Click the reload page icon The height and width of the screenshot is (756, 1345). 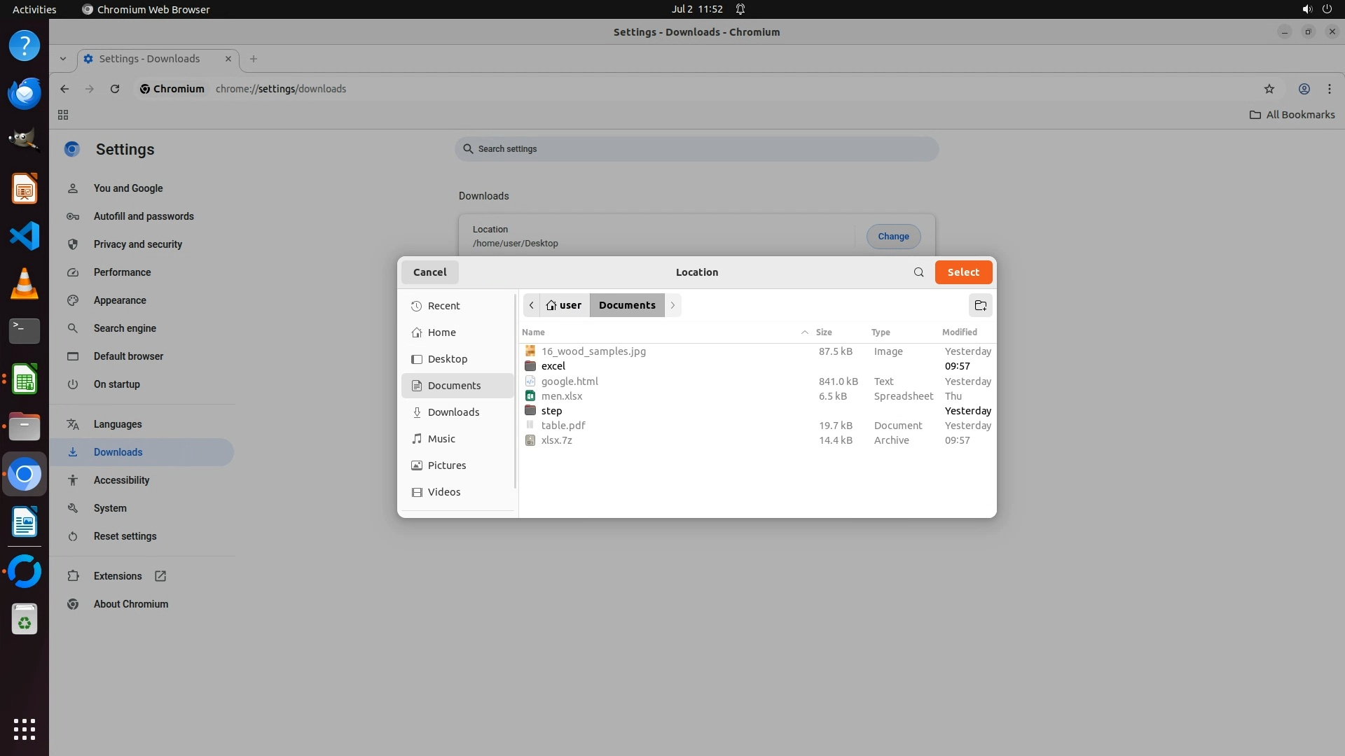tap(115, 89)
